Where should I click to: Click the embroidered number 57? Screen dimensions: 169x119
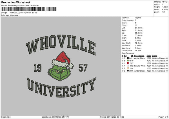(83, 68)
